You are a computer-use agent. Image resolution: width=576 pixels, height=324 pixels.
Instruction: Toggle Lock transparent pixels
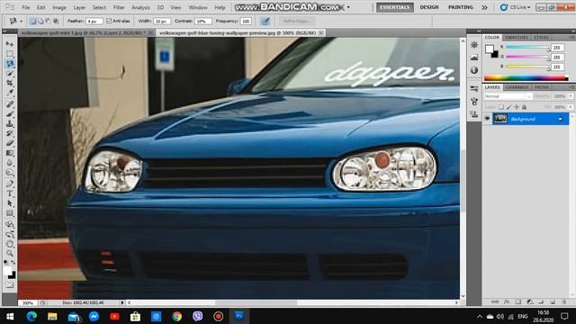501,107
